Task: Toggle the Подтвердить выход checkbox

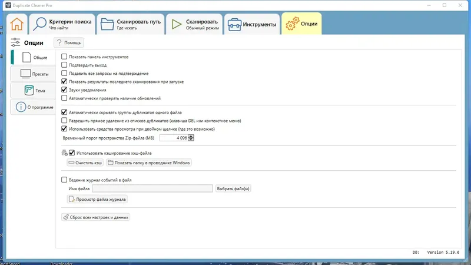Action: click(x=64, y=65)
